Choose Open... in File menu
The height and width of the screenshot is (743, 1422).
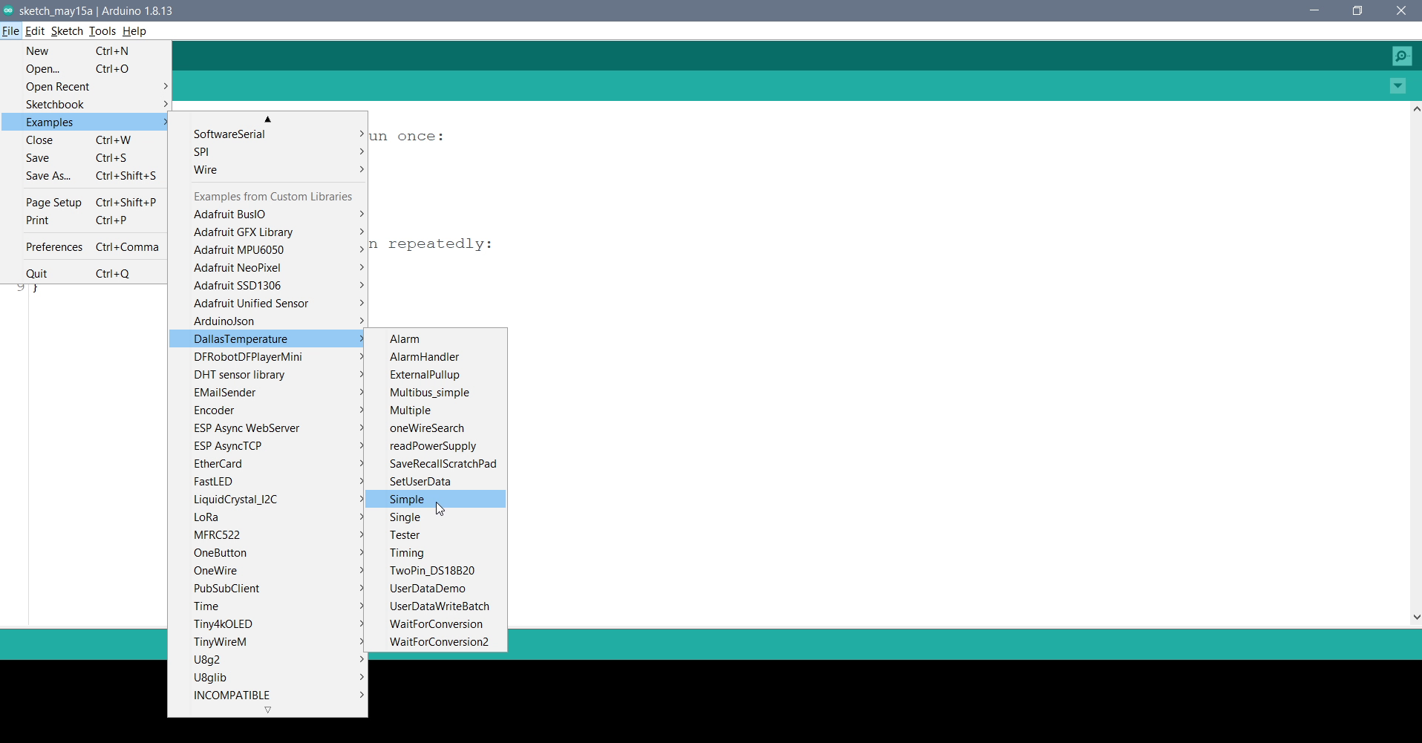[x=85, y=69]
